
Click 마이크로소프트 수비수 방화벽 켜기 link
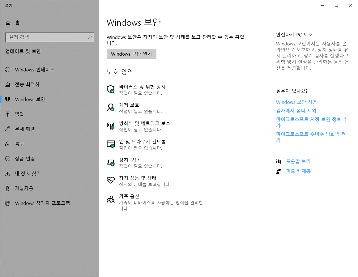click(311, 137)
